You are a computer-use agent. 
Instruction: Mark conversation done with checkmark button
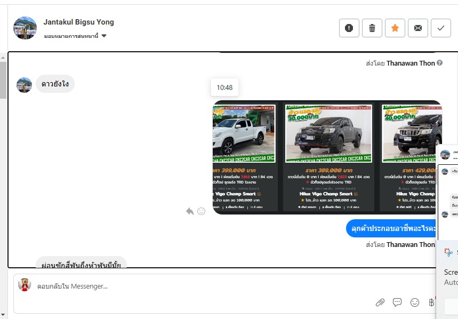[x=441, y=28]
